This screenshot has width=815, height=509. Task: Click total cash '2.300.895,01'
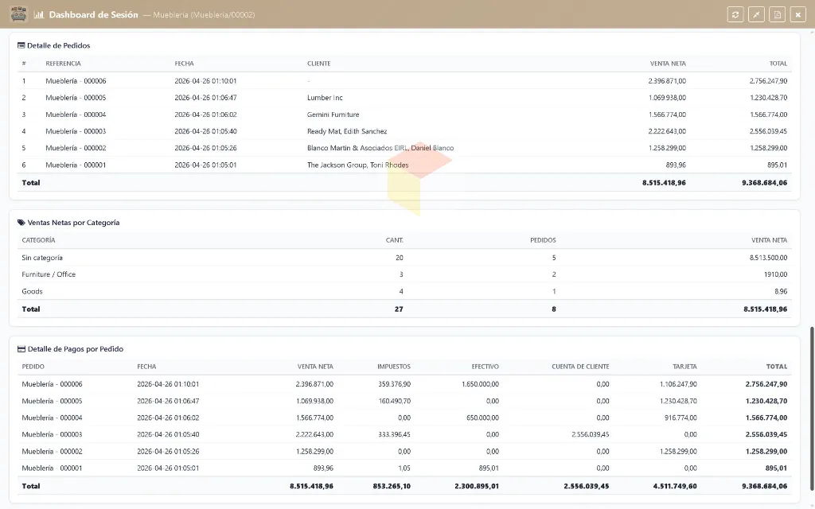pos(477,486)
